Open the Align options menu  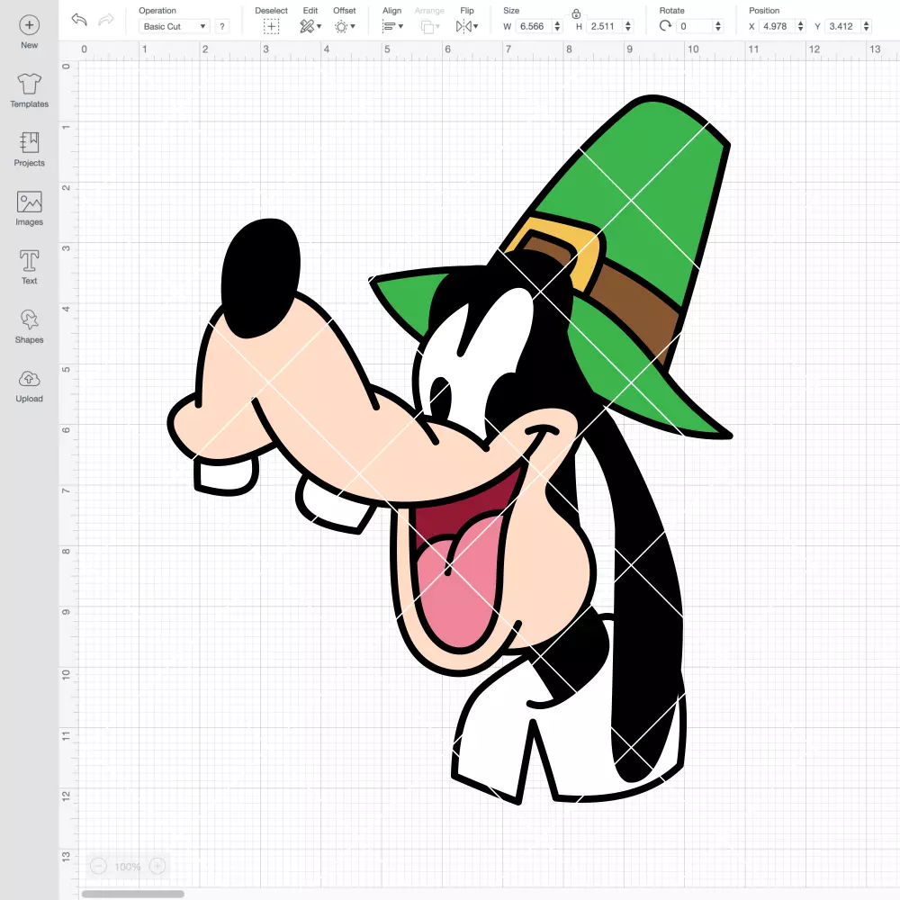click(x=392, y=26)
